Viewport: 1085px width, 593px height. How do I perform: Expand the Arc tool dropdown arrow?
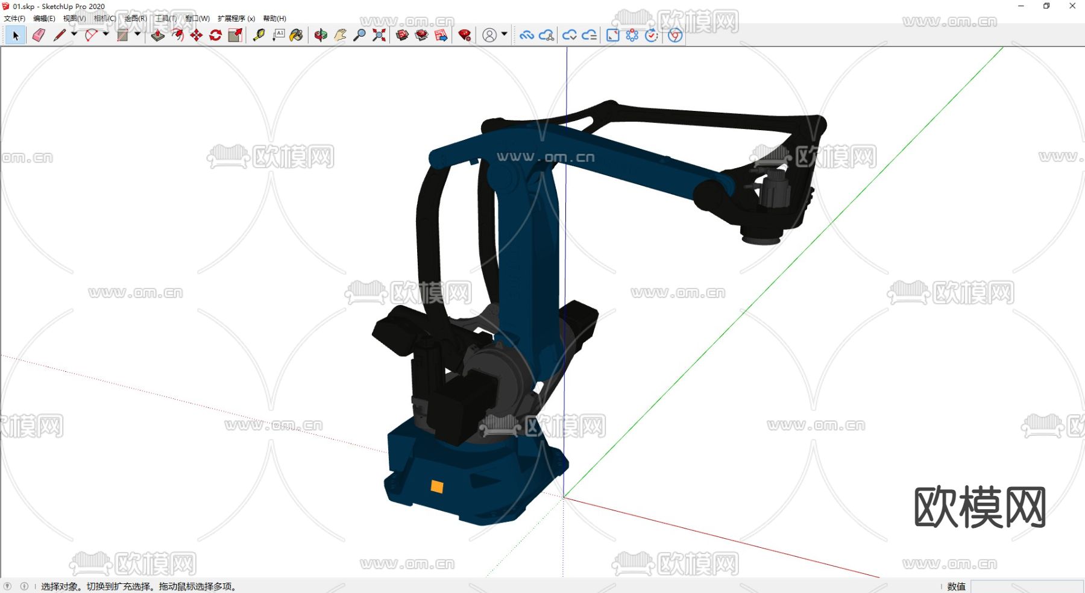(x=106, y=34)
